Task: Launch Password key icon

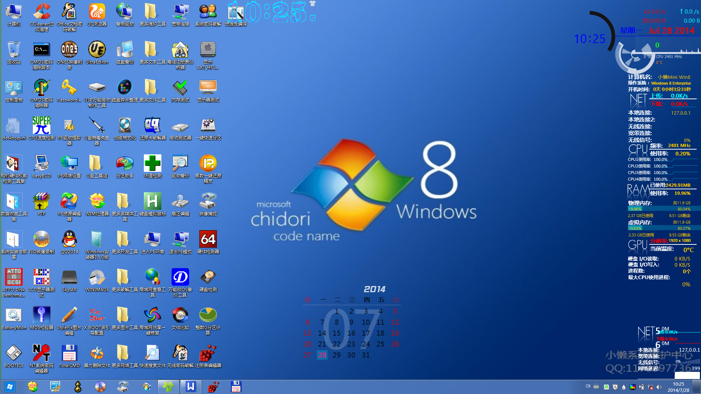Action: [69, 90]
